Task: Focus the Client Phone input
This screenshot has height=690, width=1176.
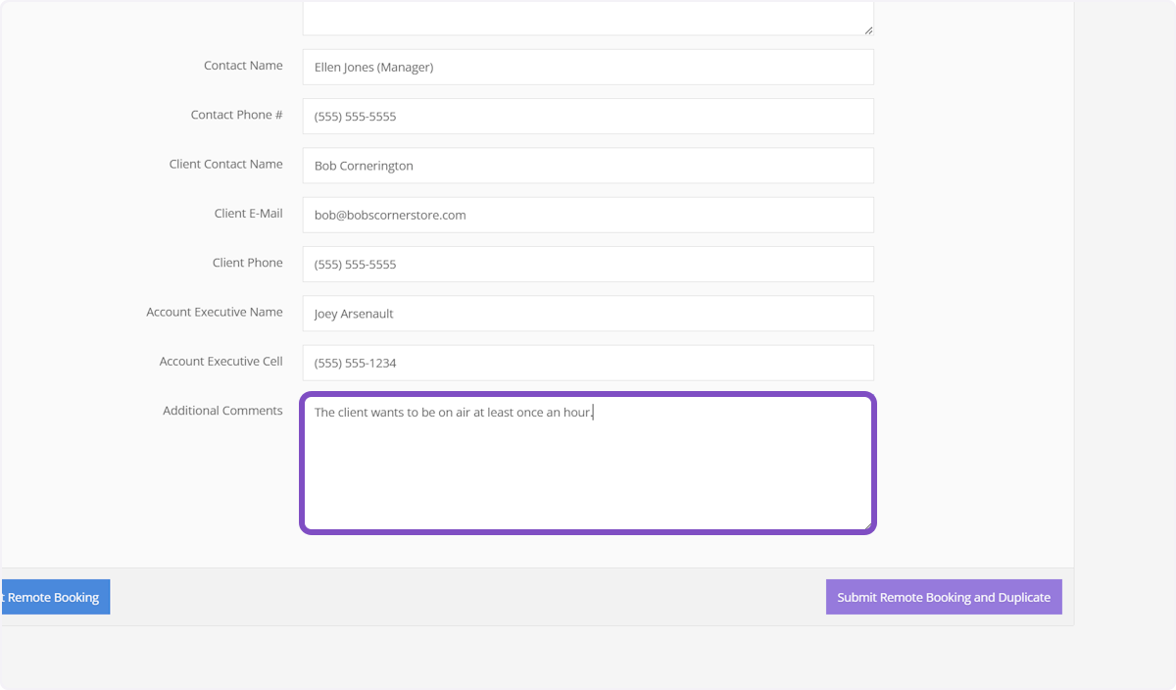Action: (588, 265)
